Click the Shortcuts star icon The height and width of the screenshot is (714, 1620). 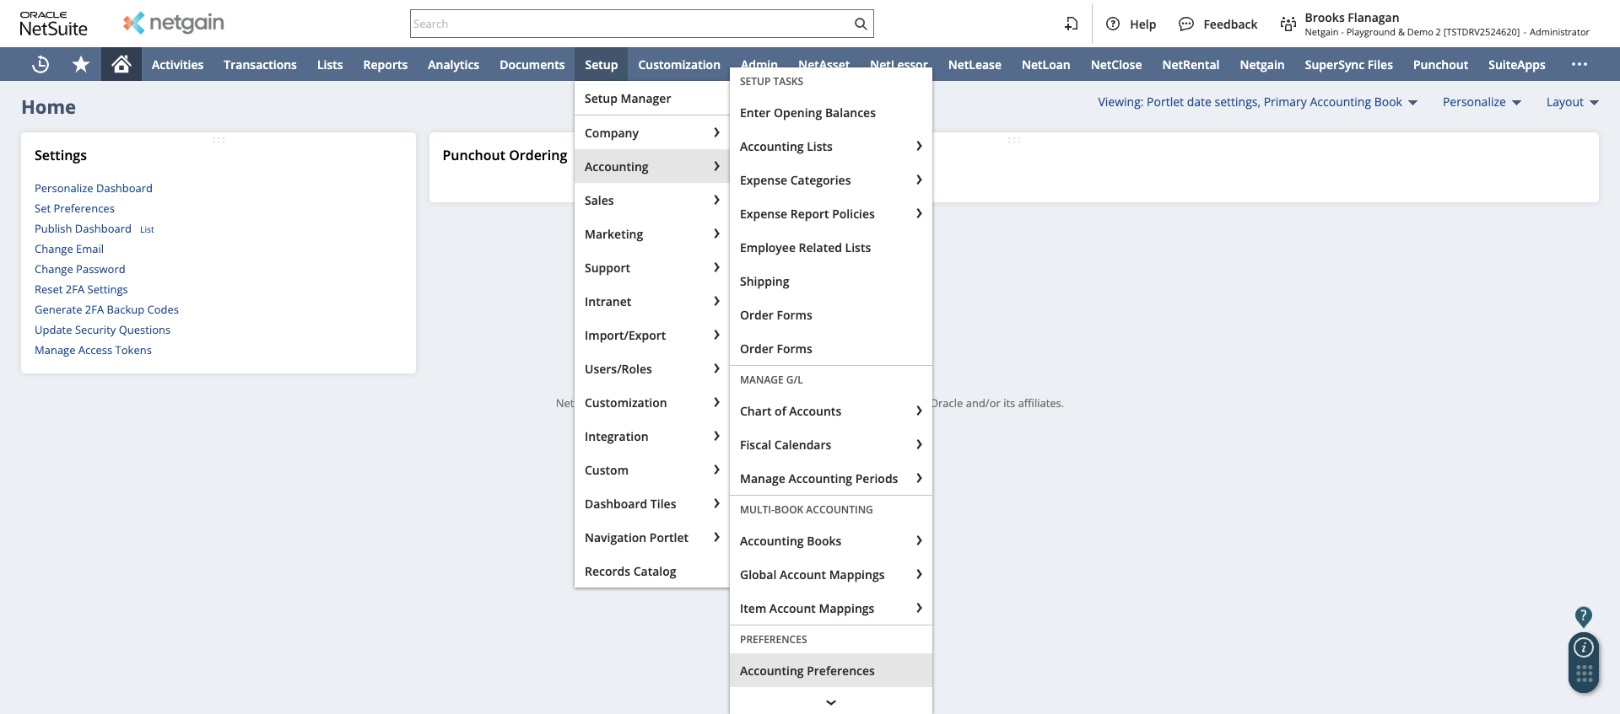click(81, 65)
